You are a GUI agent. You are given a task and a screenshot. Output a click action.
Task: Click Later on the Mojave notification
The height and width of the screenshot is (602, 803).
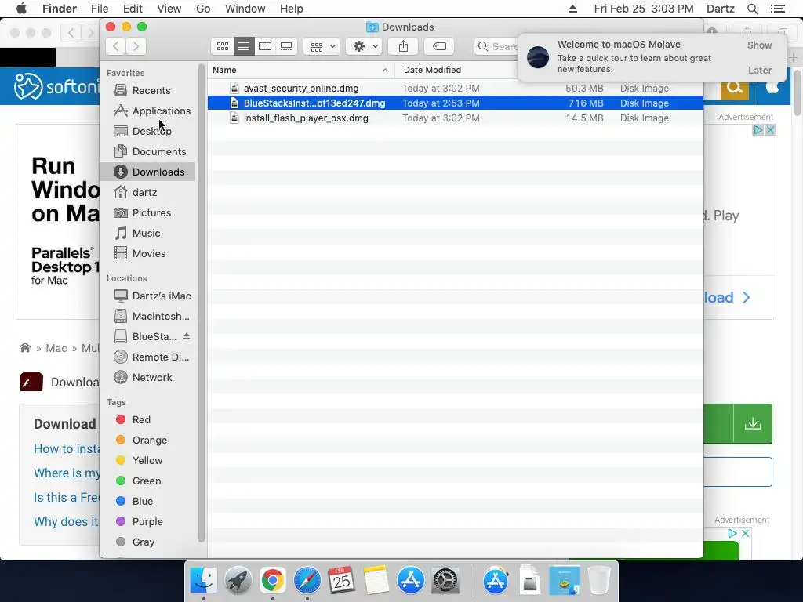[x=759, y=70]
